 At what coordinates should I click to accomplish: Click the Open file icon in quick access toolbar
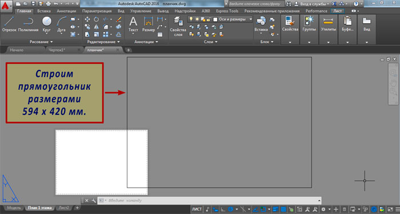25,4
